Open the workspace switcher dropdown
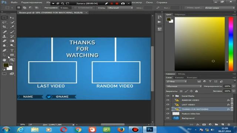This screenshot has width=237, height=133. (220, 8)
